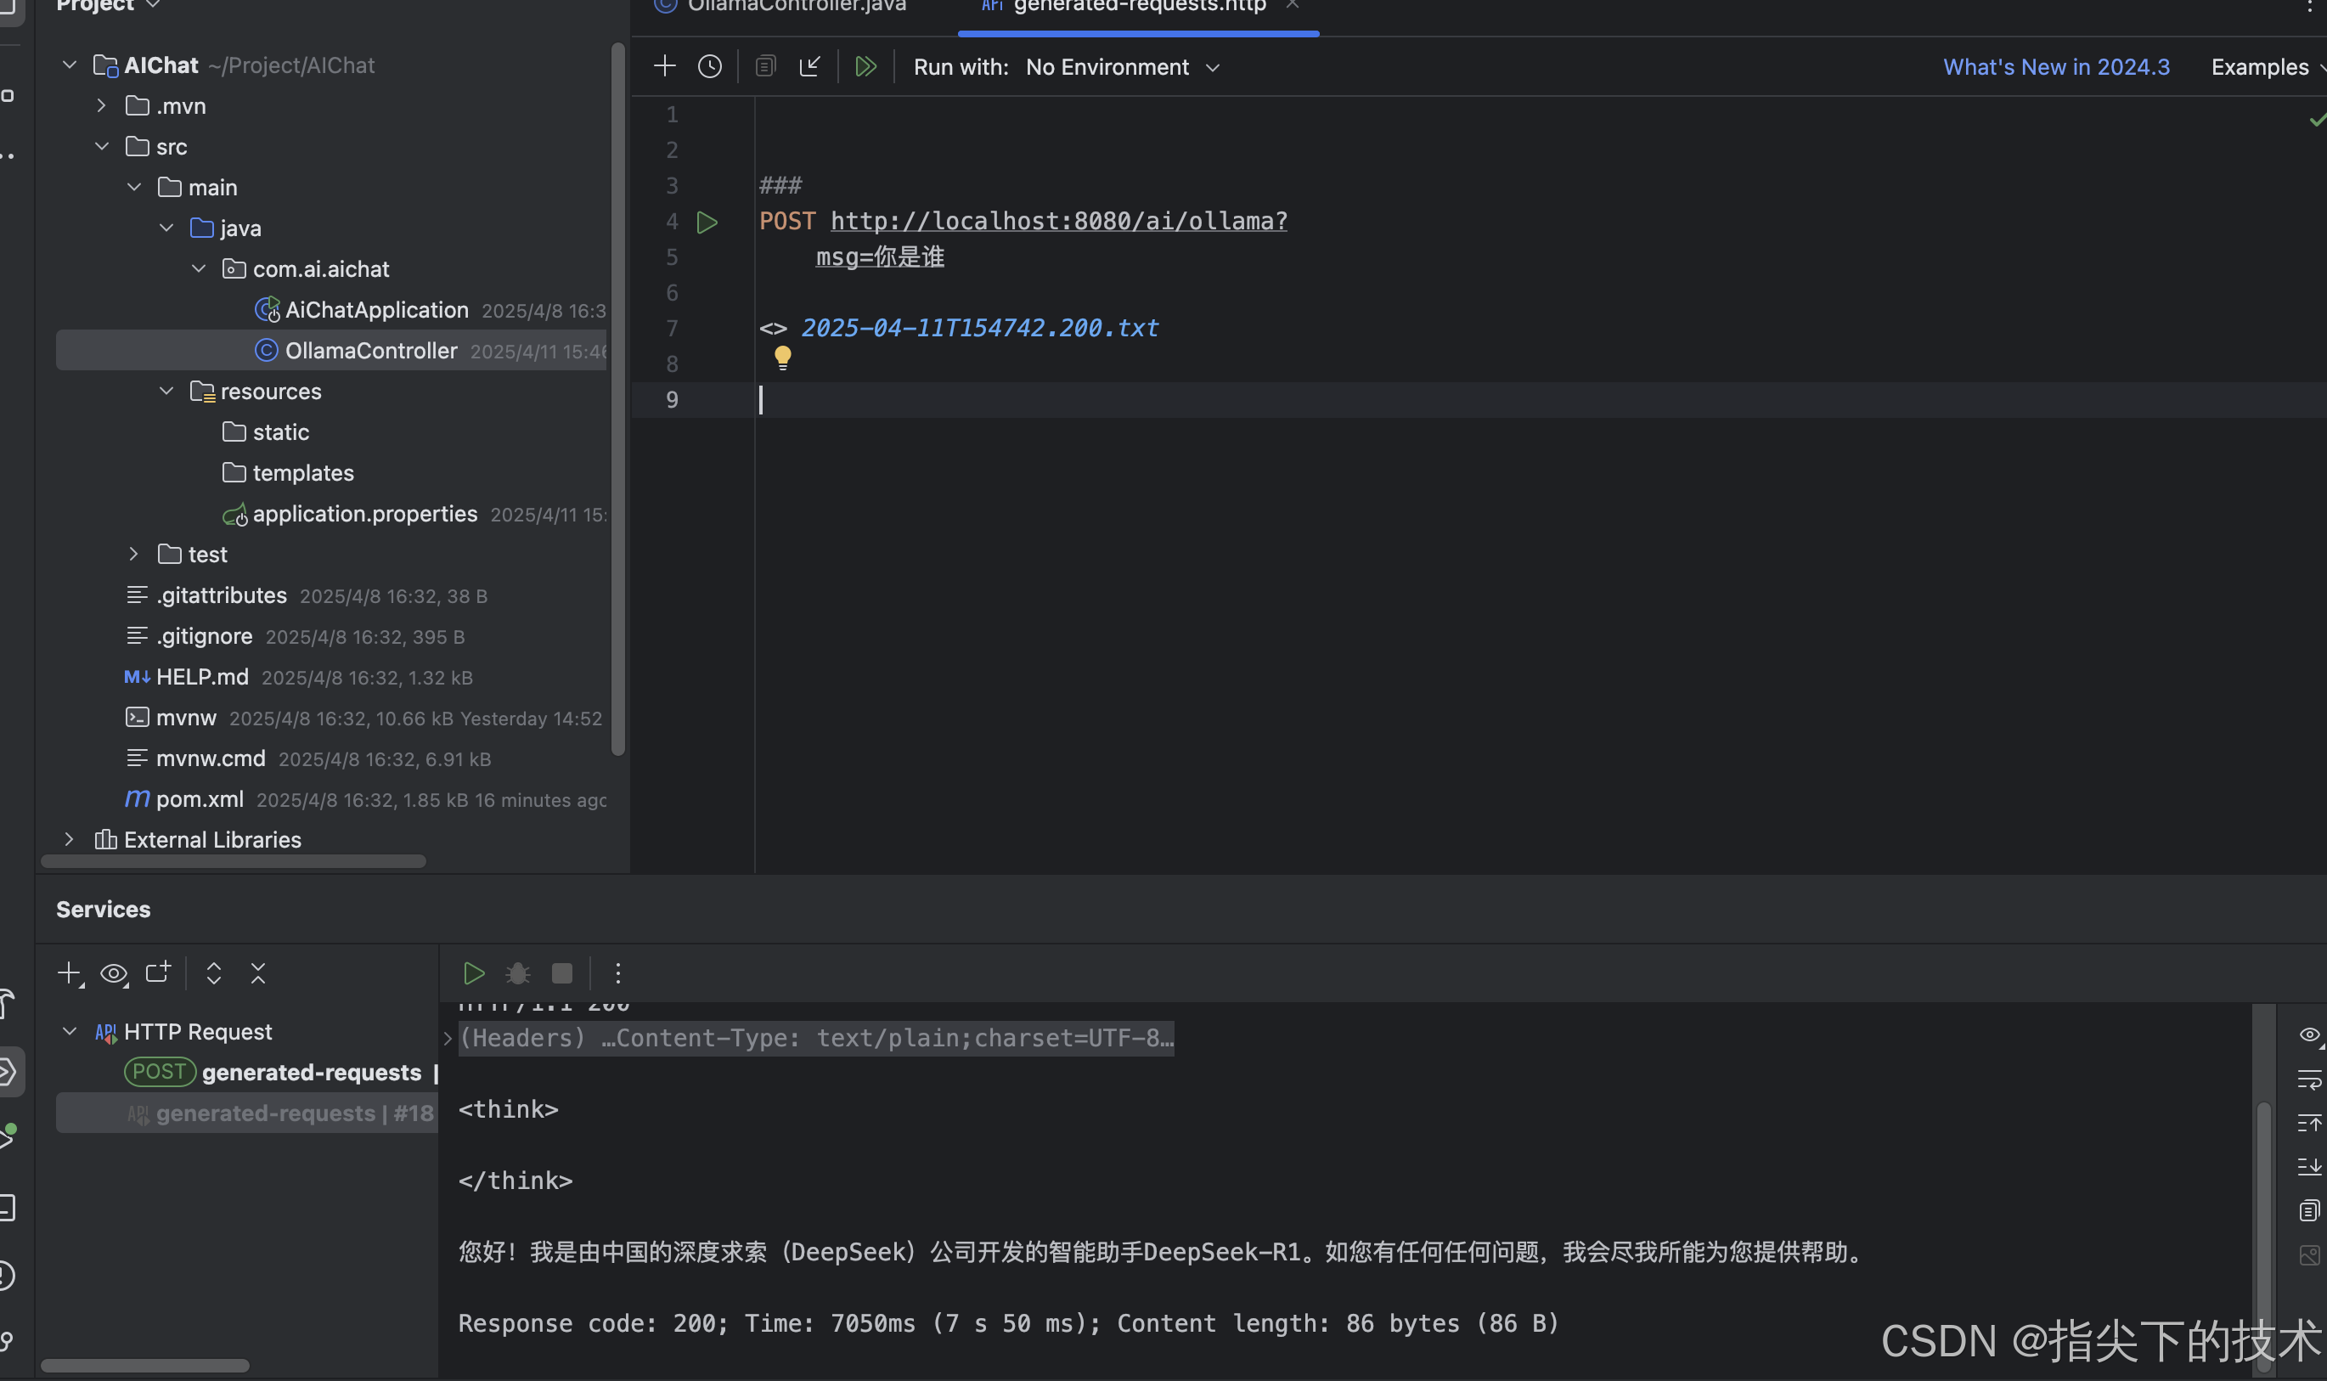
Task: Rerun the service with the green play icon
Action: [x=474, y=972]
